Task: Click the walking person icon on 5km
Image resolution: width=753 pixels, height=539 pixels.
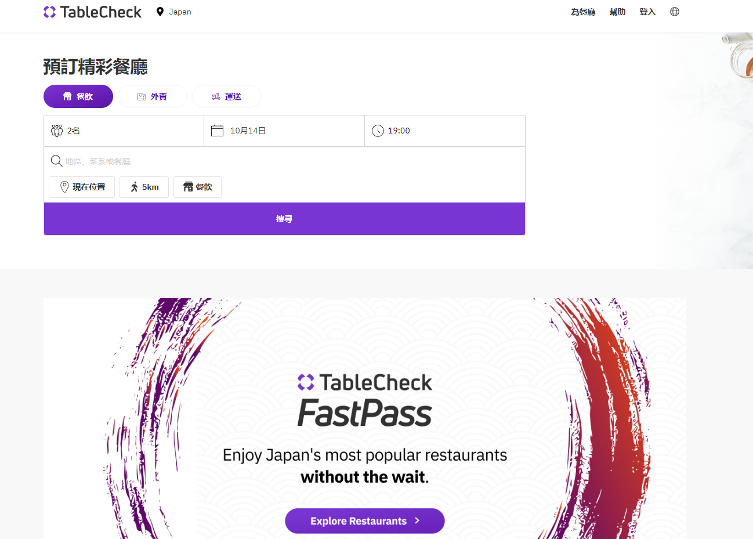Action: tap(134, 187)
